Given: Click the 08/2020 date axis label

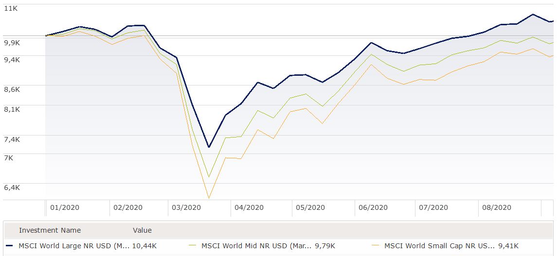Looking at the screenshot, I should pyautogui.click(x=497, y=207).
